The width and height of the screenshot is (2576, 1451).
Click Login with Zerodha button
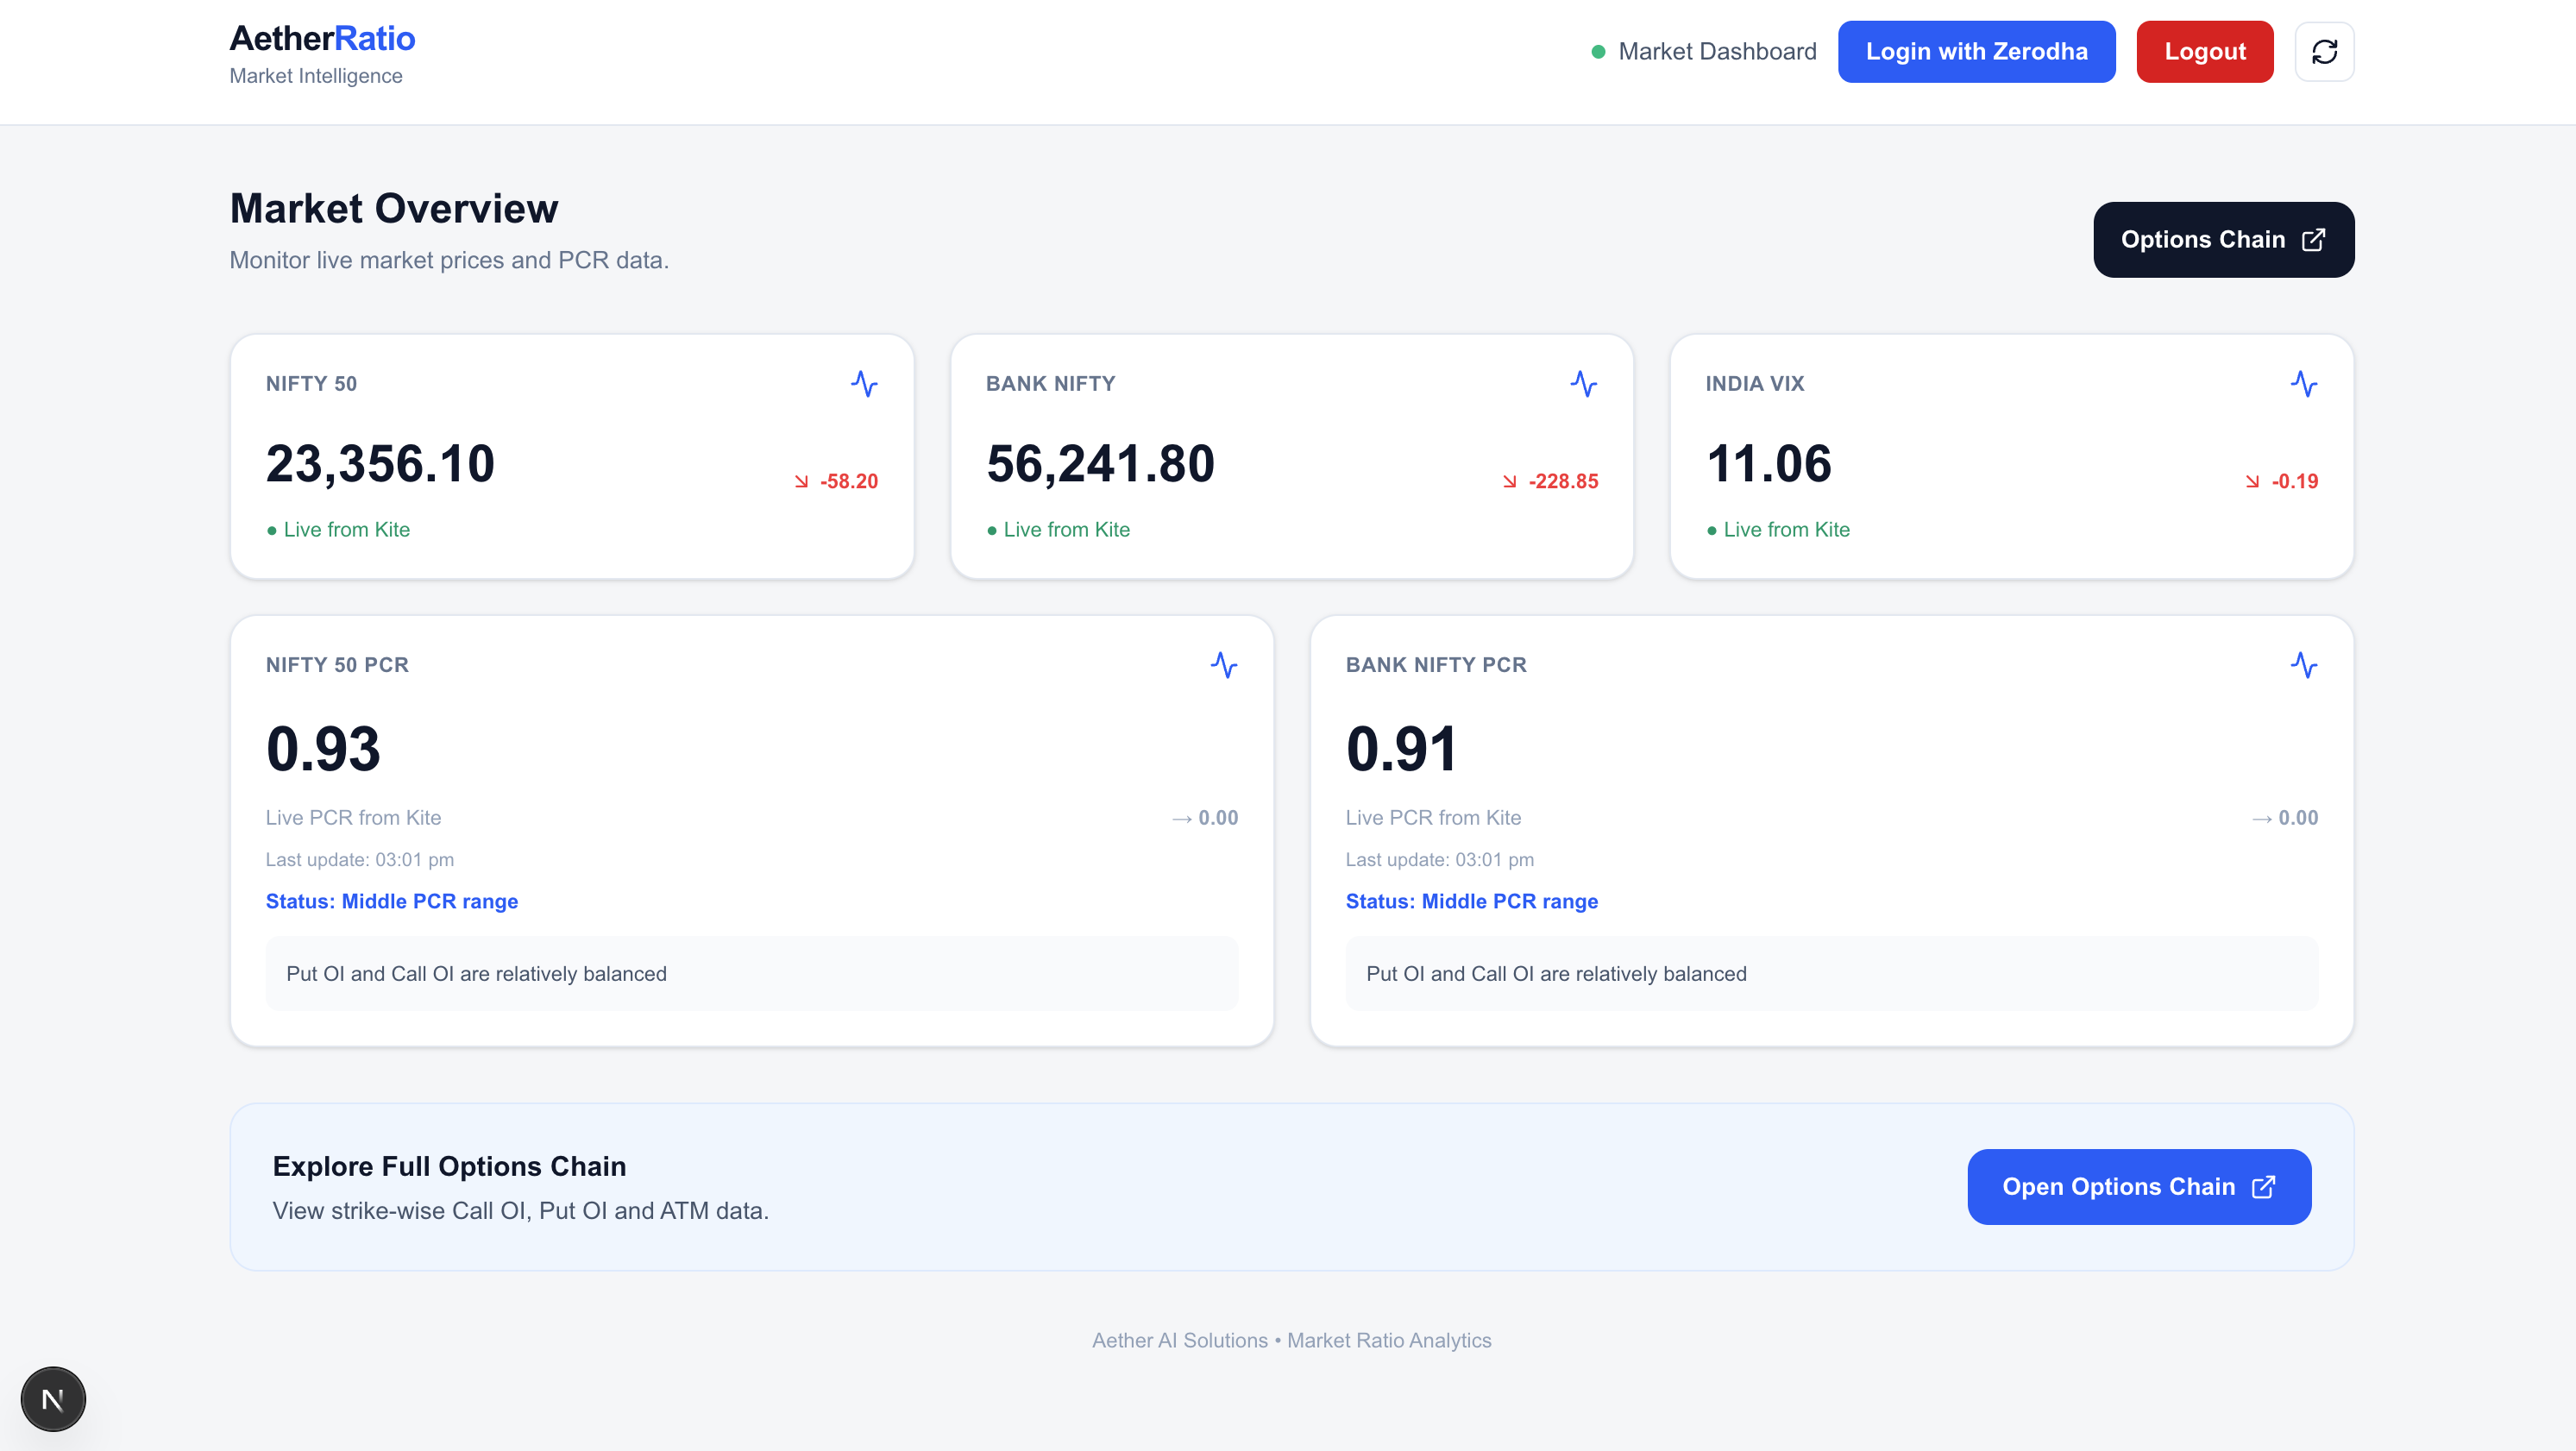tap(1976, 51)
